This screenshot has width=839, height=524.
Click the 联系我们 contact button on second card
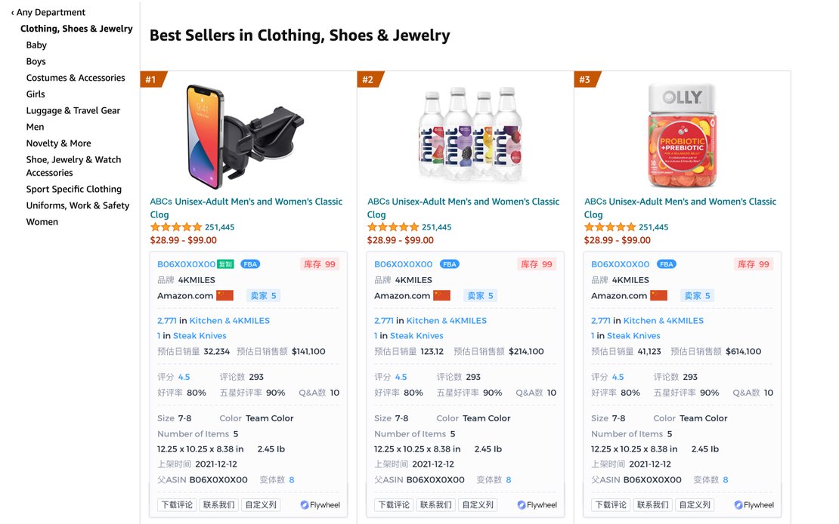(x=435, y=504)
